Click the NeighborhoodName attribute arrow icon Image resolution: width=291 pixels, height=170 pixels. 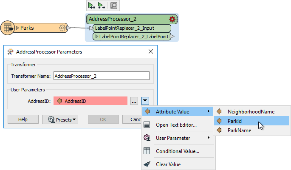(219, 111)
